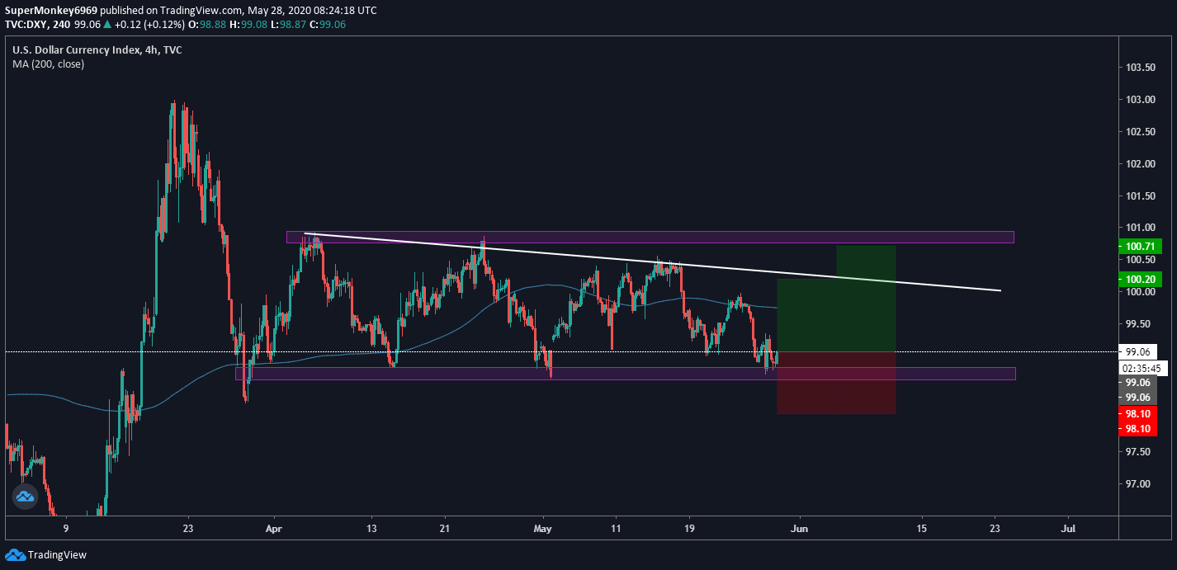Click the green profit area of long position

[x=836, y=315]
